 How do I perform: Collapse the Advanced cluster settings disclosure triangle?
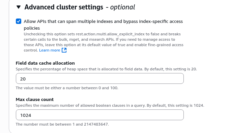point(19,7)
